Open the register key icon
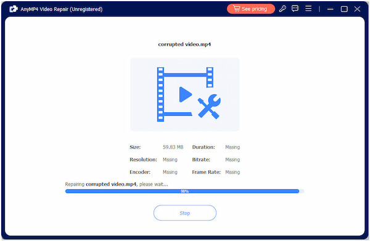 point(282,9)
